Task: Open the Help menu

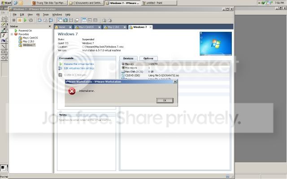Action: 68,15
